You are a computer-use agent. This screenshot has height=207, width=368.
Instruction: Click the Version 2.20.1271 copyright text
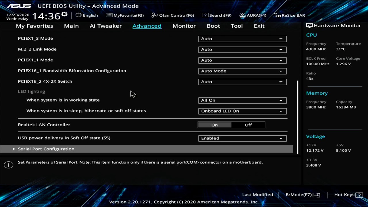pyautogui.click(x=184, y=202)
